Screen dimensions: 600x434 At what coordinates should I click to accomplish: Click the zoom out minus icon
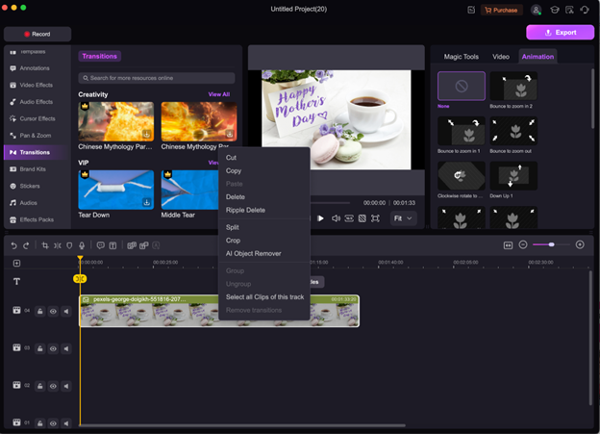click(x=523, y=244)
